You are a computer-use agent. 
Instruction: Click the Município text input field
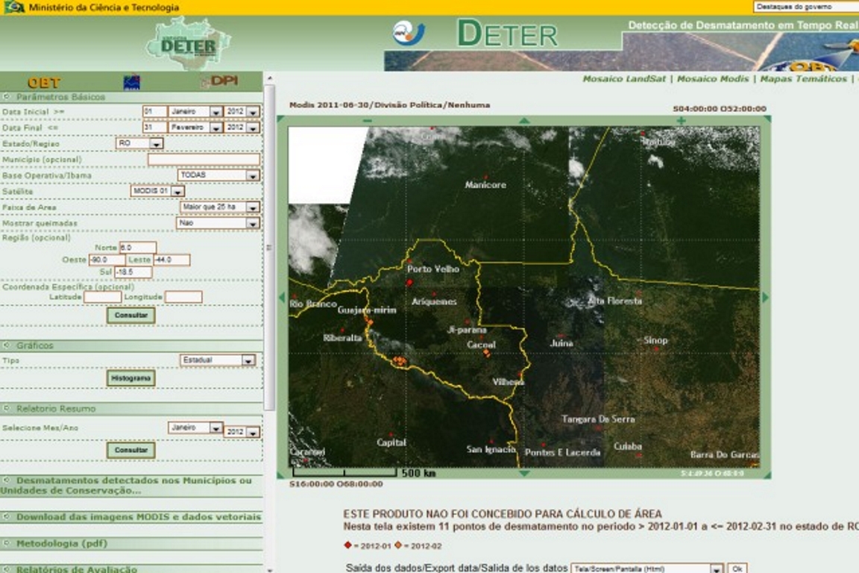click(204, 160)
